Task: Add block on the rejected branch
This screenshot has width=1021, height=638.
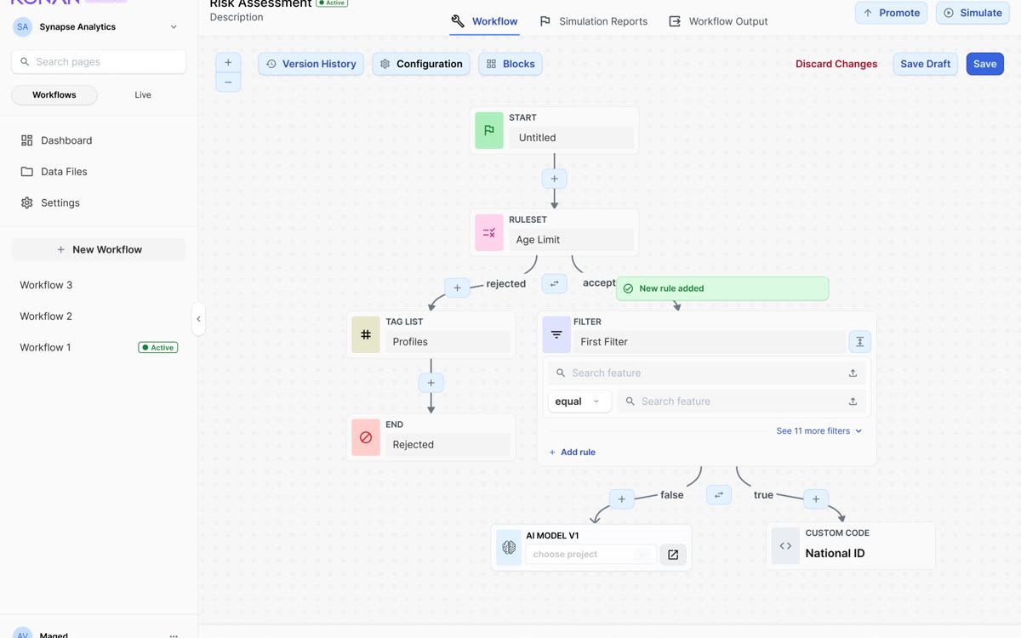Action: pos(457,288)
